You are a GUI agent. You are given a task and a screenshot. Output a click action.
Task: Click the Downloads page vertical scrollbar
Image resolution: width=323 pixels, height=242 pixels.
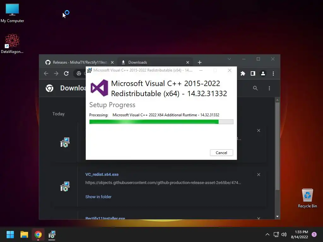point(278,146)
